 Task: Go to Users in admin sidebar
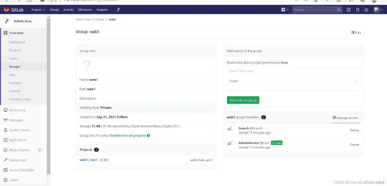pos(13,58)
